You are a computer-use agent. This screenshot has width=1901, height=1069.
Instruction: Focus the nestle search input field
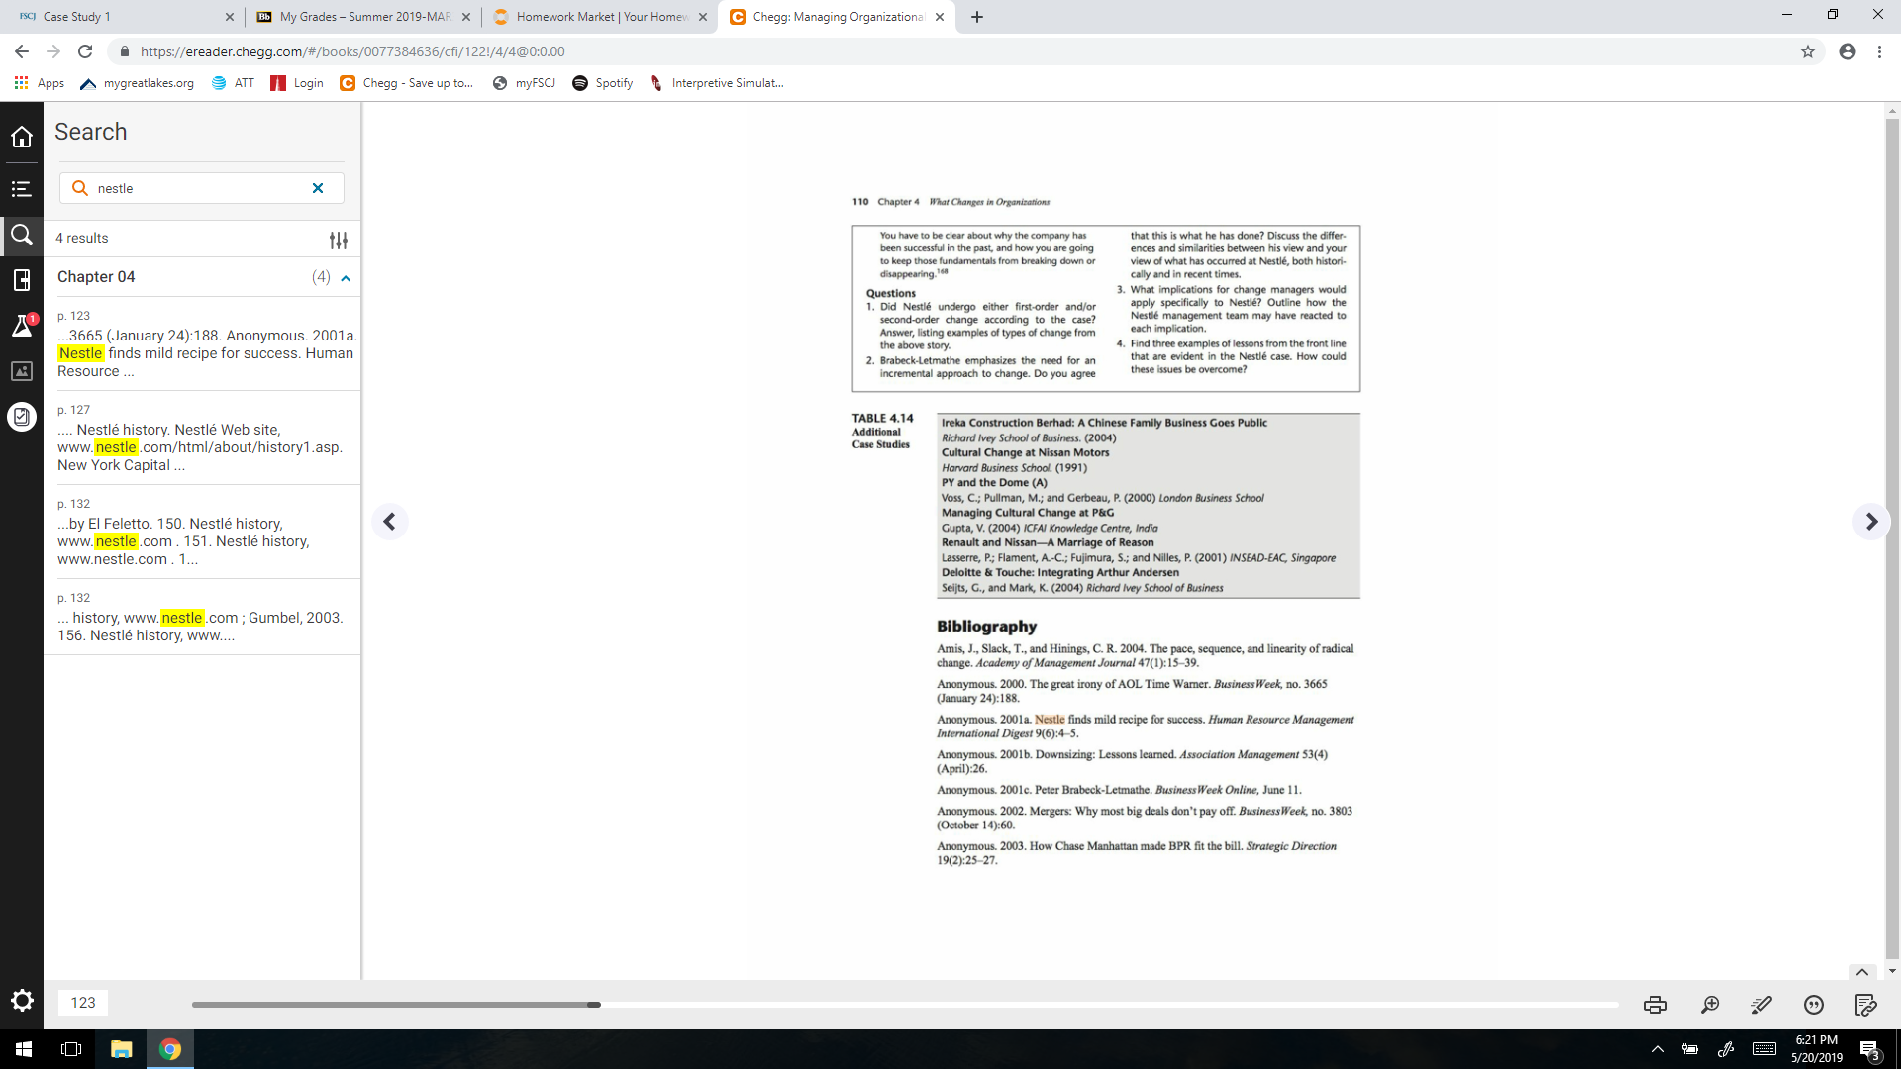(201, 188)
